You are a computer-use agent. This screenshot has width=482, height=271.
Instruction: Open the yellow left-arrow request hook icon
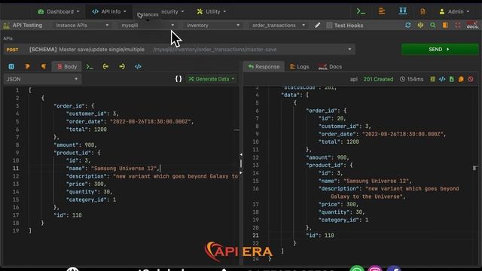[x=105, y=66]
